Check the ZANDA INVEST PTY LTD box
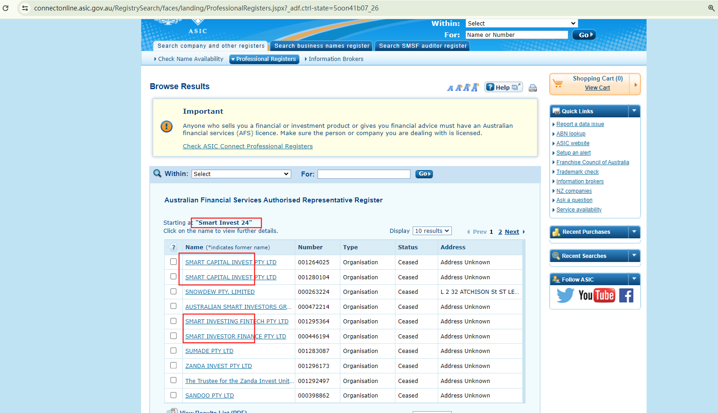The image size is (718, 413). click(173, 366)
